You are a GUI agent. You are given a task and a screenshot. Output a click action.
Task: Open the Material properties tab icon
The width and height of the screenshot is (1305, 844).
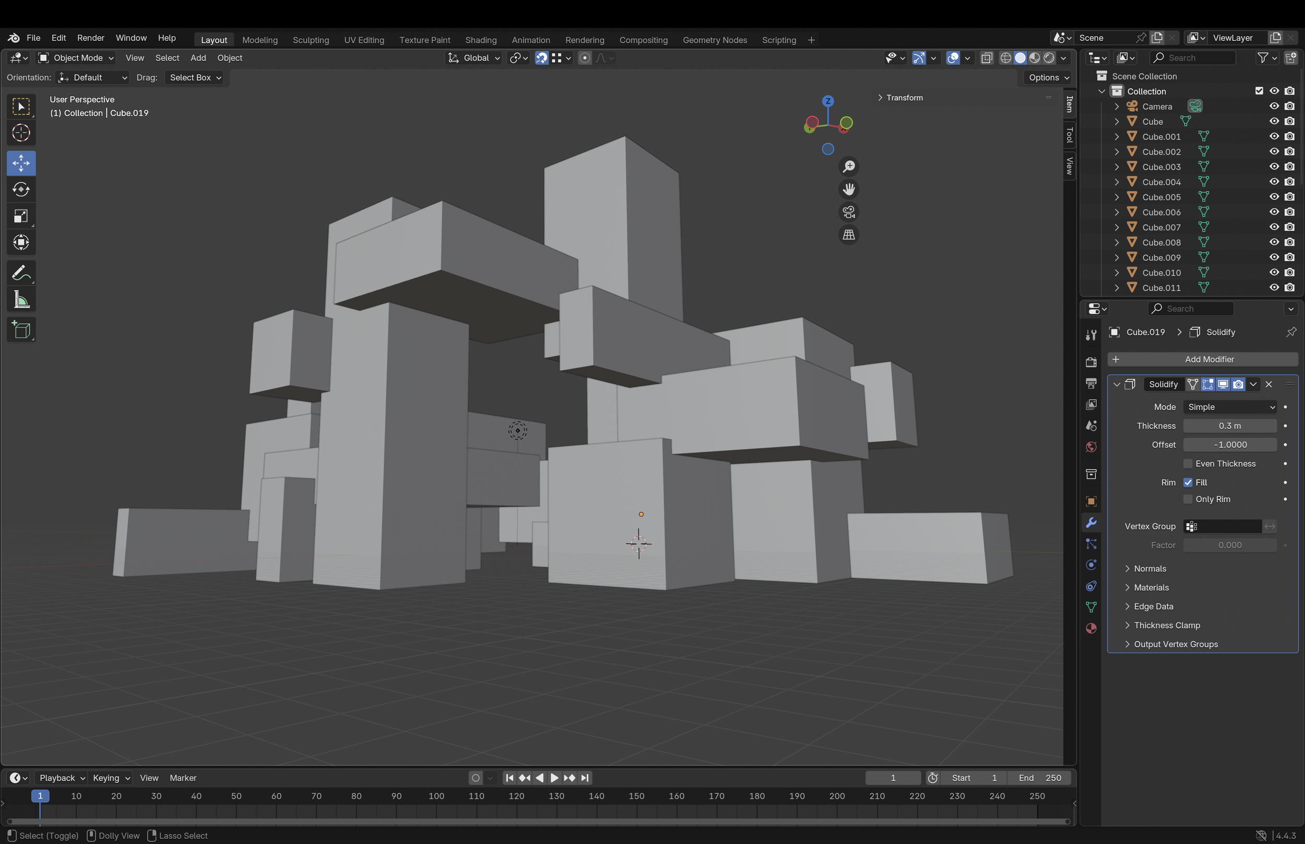1091,628
